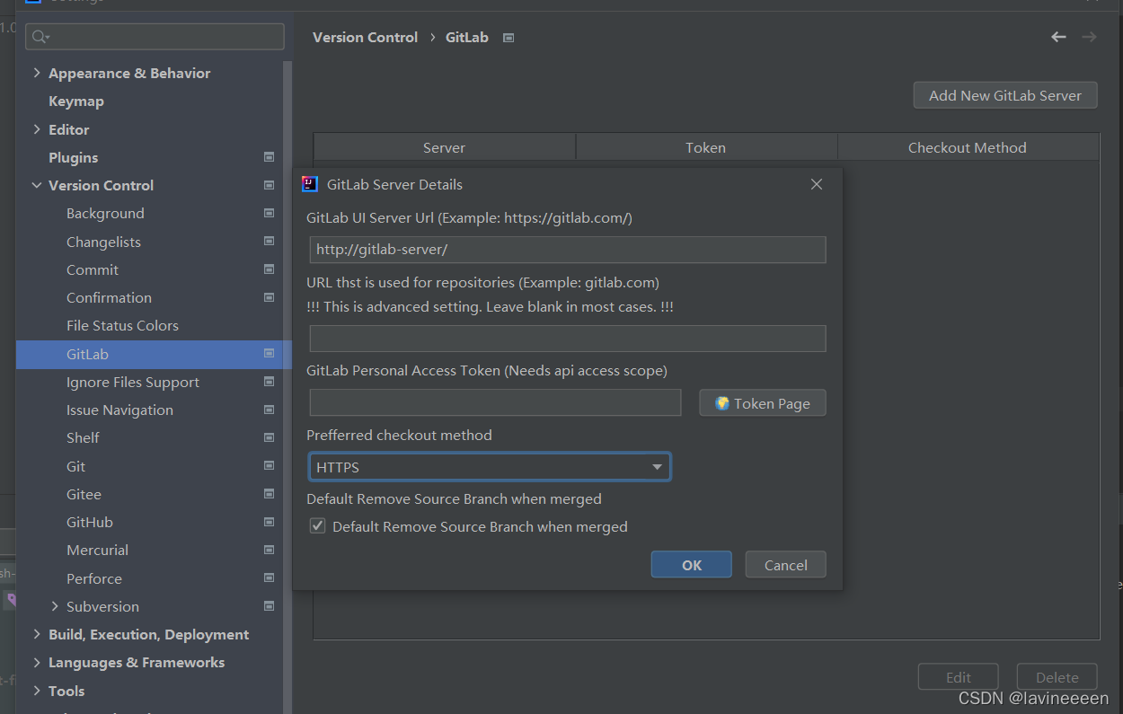Click project-level icon beside Shelf
Screen dimensions: 1123x714
tap(269, 437)
